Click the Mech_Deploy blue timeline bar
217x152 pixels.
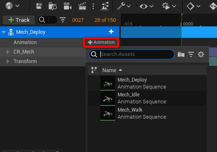169,32
